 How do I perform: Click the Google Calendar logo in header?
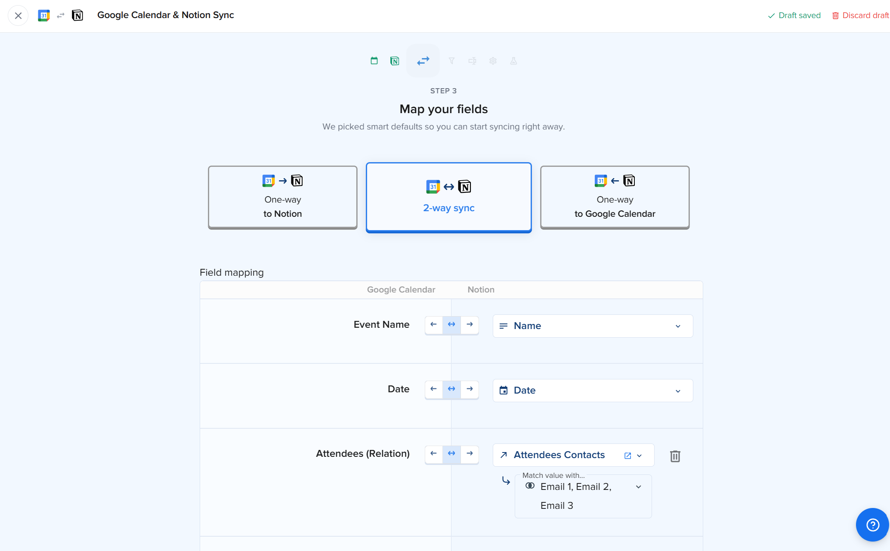(x=44, y=15)
